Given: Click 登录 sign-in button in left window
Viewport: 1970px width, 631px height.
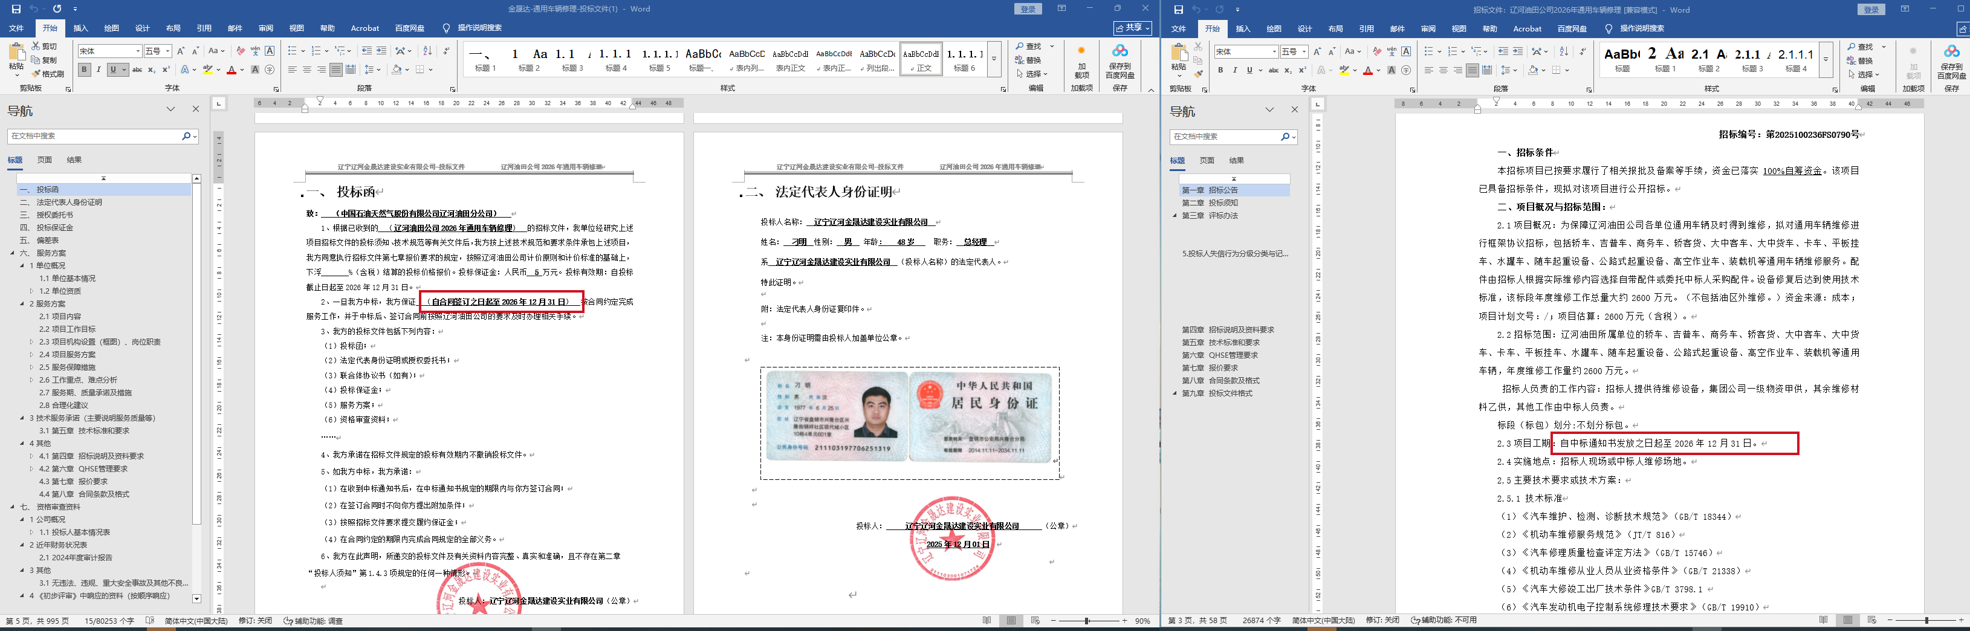Looking at the screenshot, I should click(x=1028, y=9).
